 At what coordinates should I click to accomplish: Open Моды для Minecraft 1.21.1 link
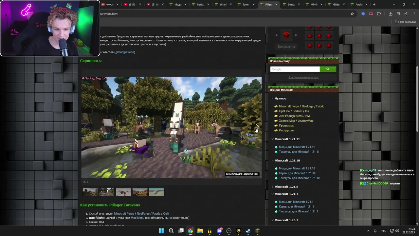tap(296, 202)
